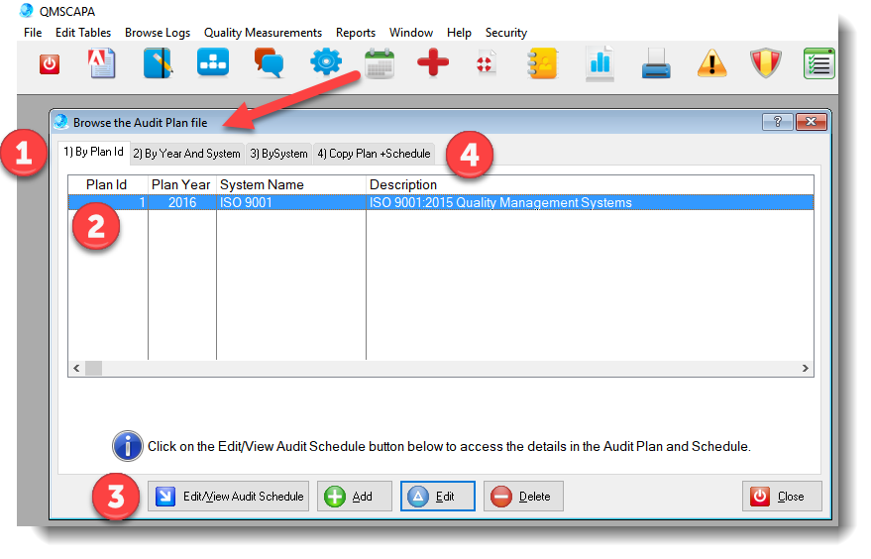Click the blue notebook with pencil icon
871x559 pixels.
tap(158, 64)
